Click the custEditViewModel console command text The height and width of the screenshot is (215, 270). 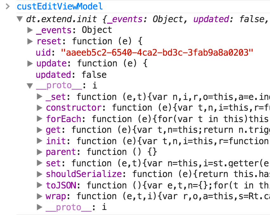[x=60, y=7]
